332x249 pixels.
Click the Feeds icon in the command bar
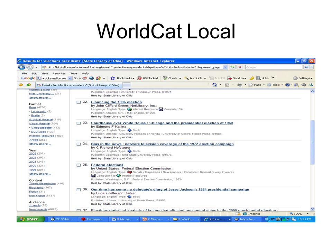pyautogui.click(x=227, y=85)
